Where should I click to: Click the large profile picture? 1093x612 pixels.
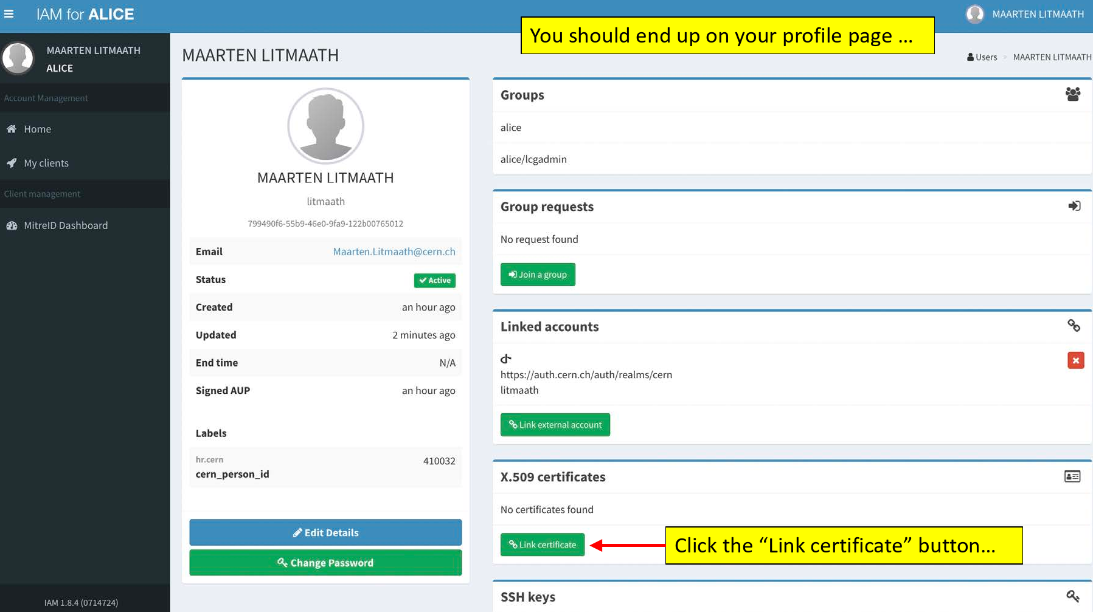pos(325,126)
